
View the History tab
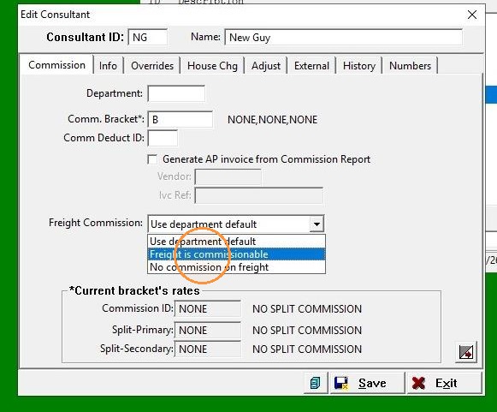[359, 66]
